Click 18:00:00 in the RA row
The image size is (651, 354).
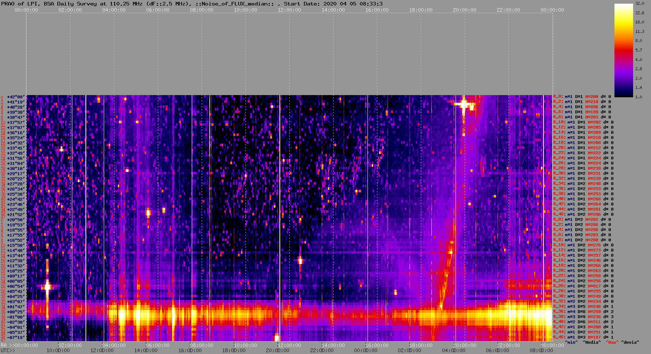point(421,345)
